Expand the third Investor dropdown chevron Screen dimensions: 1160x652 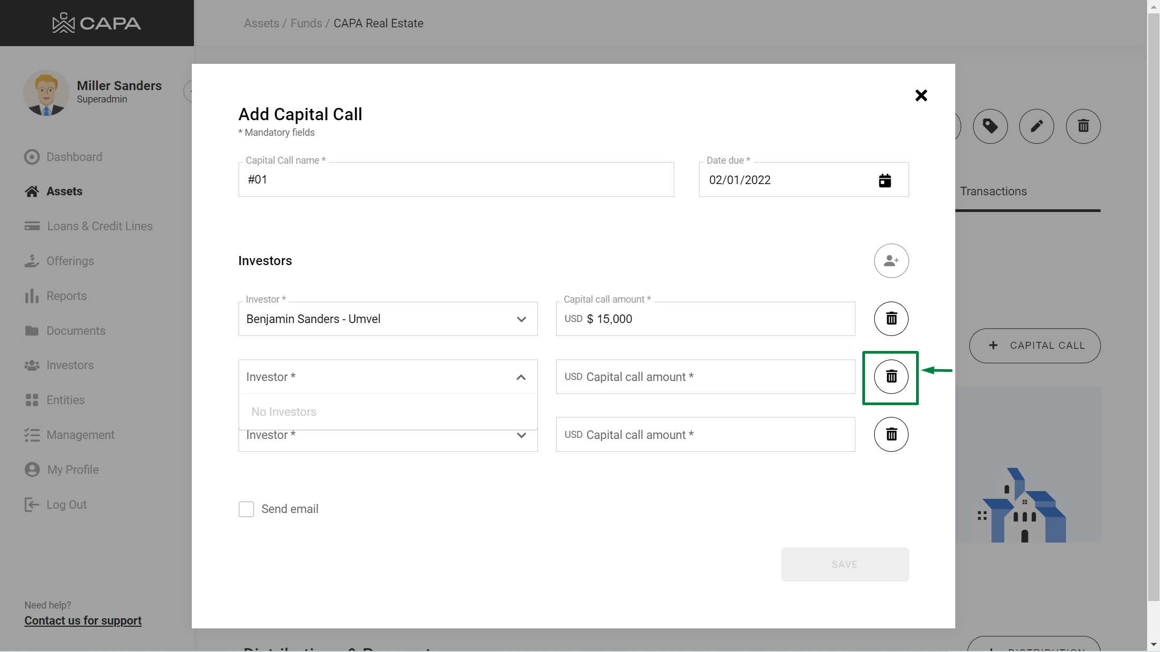[x=521, y=435]
